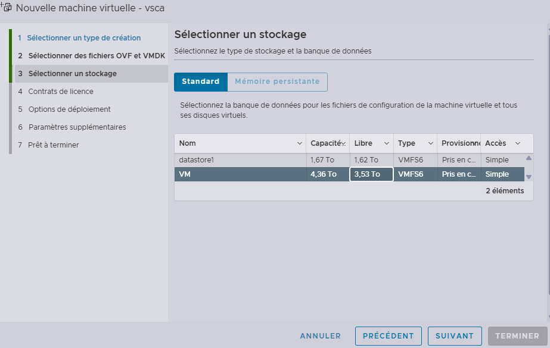
Task: Click the 2 éléments count label
Action: (505, 191)
